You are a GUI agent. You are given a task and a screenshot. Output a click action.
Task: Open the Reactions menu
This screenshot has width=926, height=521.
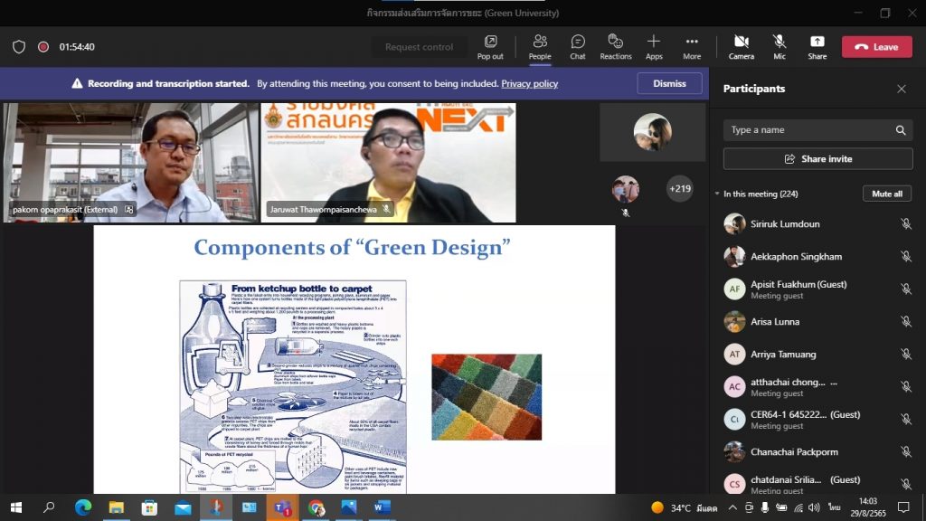[x=615, y=47]
